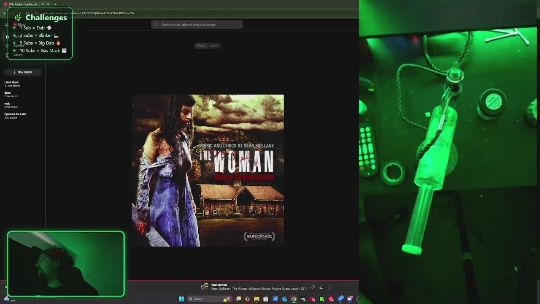
Task: Open Messenger from the taskbar
Action: click(341, 299)
